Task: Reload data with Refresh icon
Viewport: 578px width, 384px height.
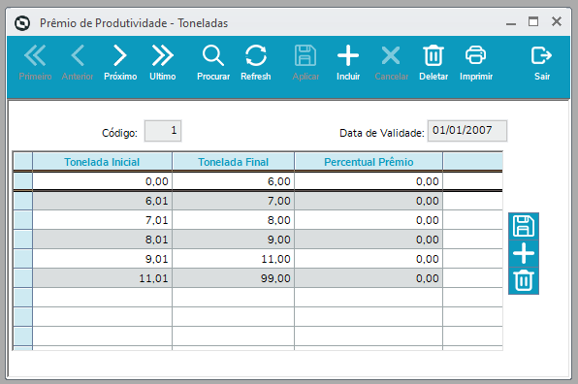Action: click(256, 62)
